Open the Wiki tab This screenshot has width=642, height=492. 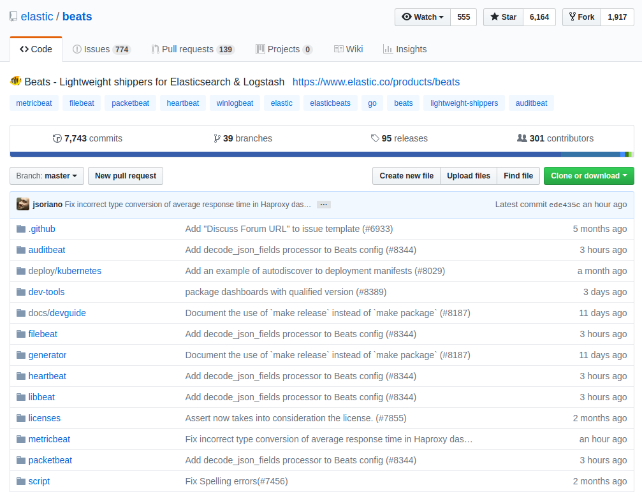[x=349, y=49]
